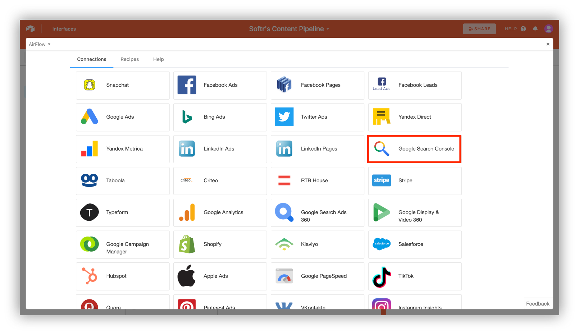
Task: Click the Typeform T icon
Action: coord(90,212)
